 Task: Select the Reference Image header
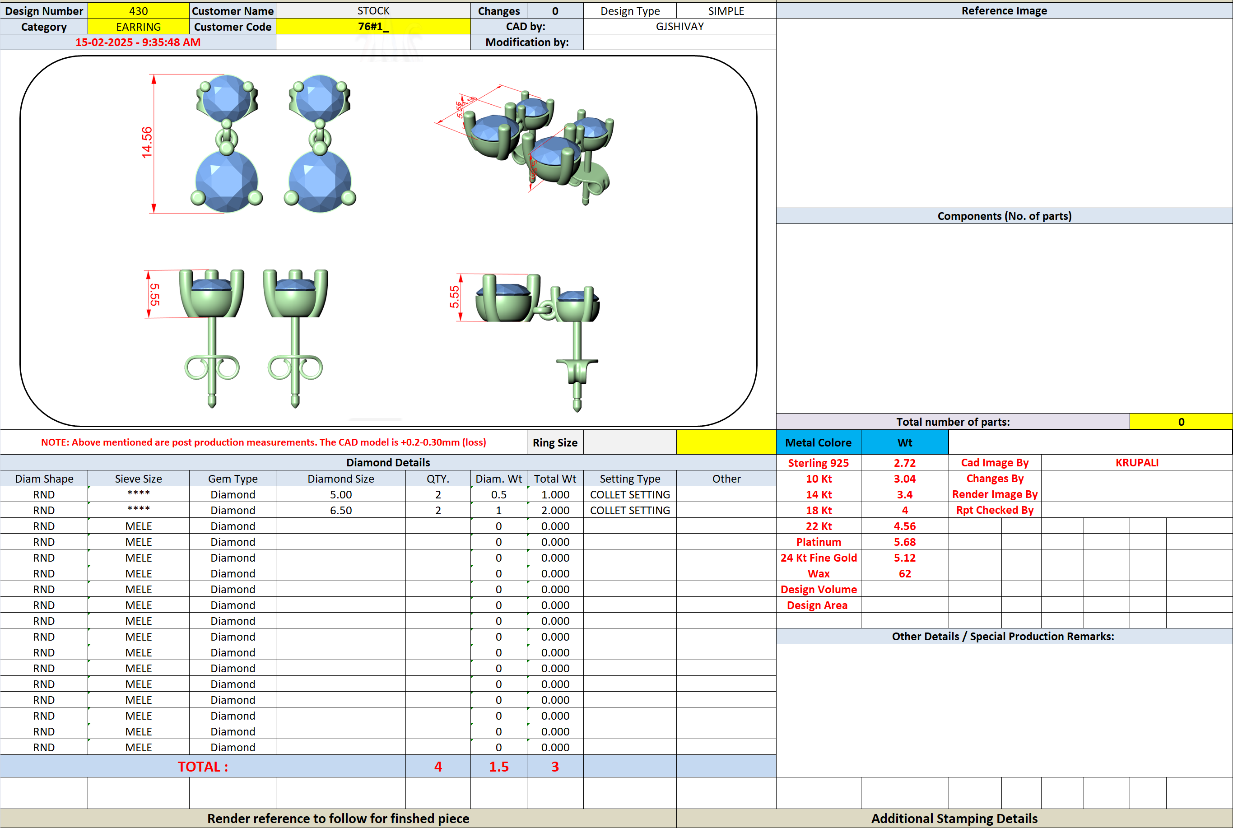[x=1005, y=10]
